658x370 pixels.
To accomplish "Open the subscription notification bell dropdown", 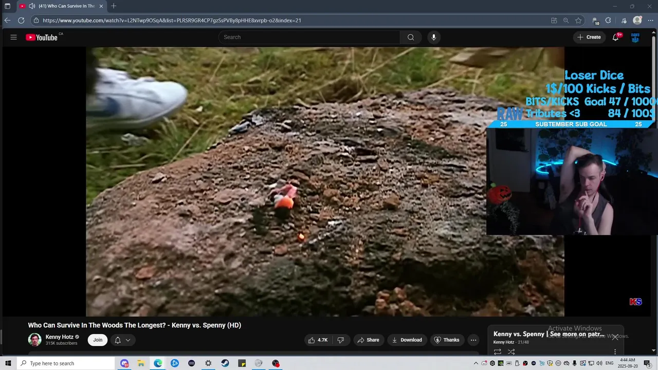I will [x=122, y=340].
